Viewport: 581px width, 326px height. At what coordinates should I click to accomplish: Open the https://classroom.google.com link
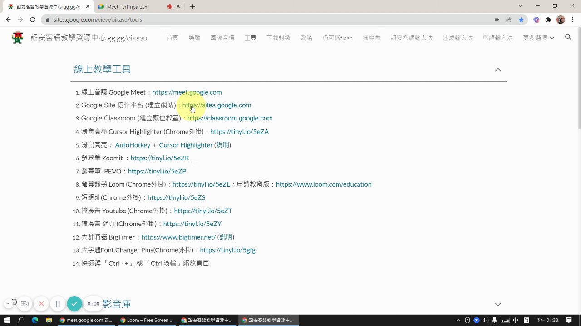pos(230,118)
